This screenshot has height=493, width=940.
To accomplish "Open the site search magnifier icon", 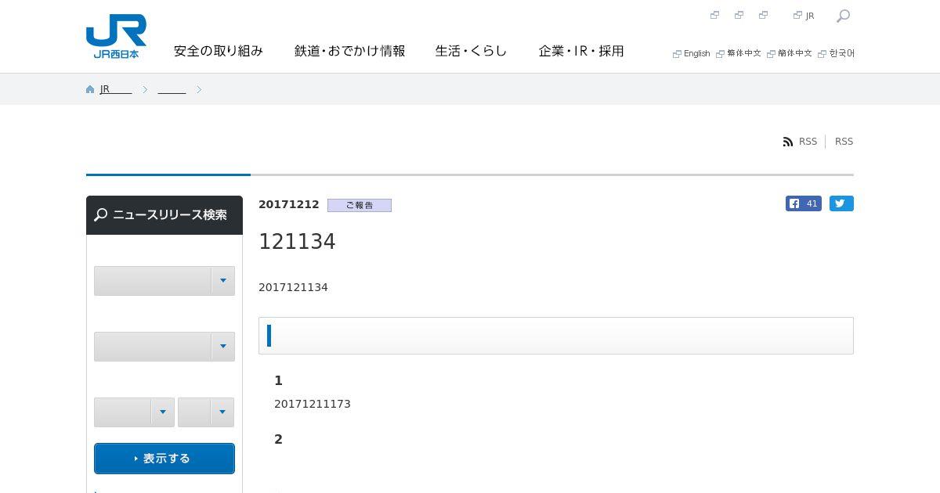I will click(x=843, y=16).
